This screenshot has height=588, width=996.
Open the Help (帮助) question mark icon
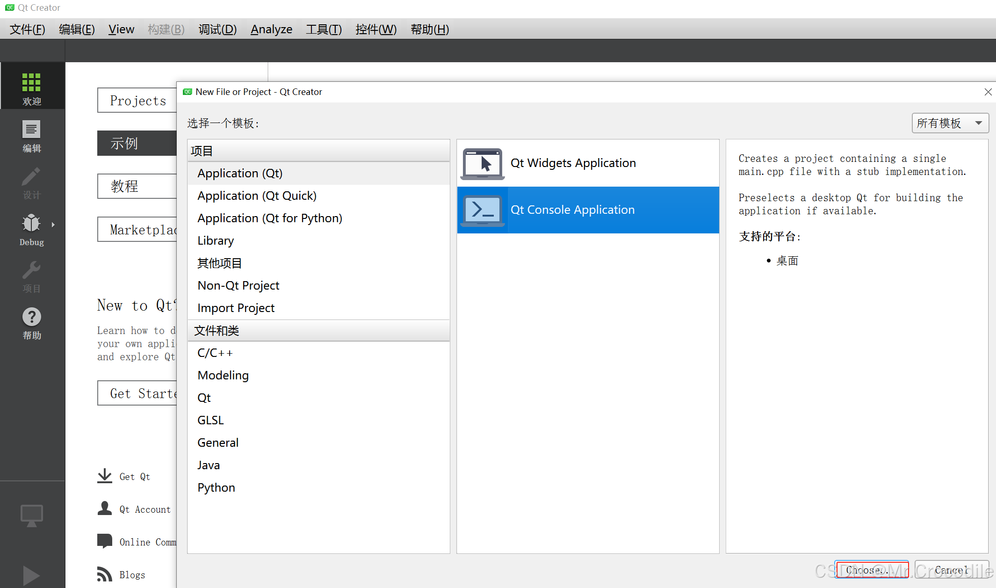pyautogui.click(x=31, y=317)
